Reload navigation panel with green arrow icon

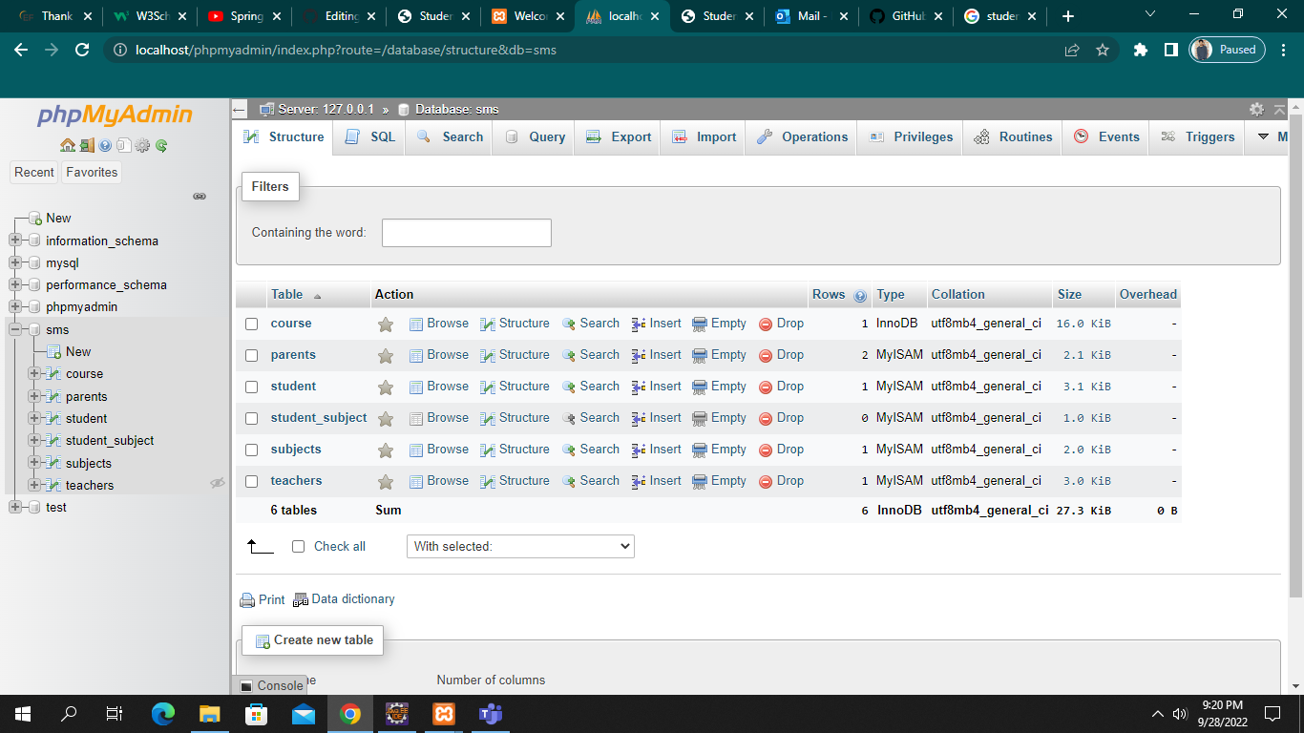click(x=161, y=145)
